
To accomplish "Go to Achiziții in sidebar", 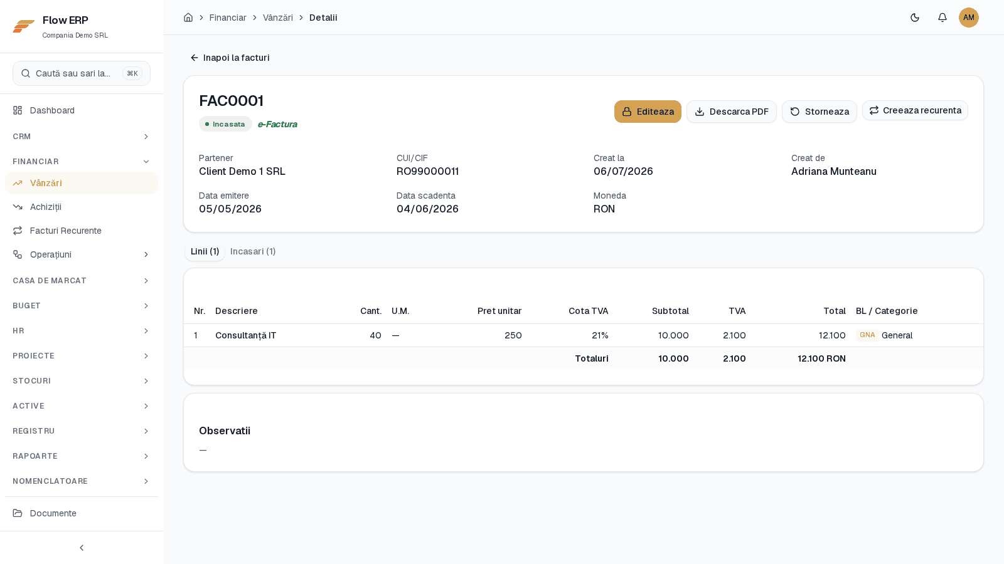I will [82, 207].
